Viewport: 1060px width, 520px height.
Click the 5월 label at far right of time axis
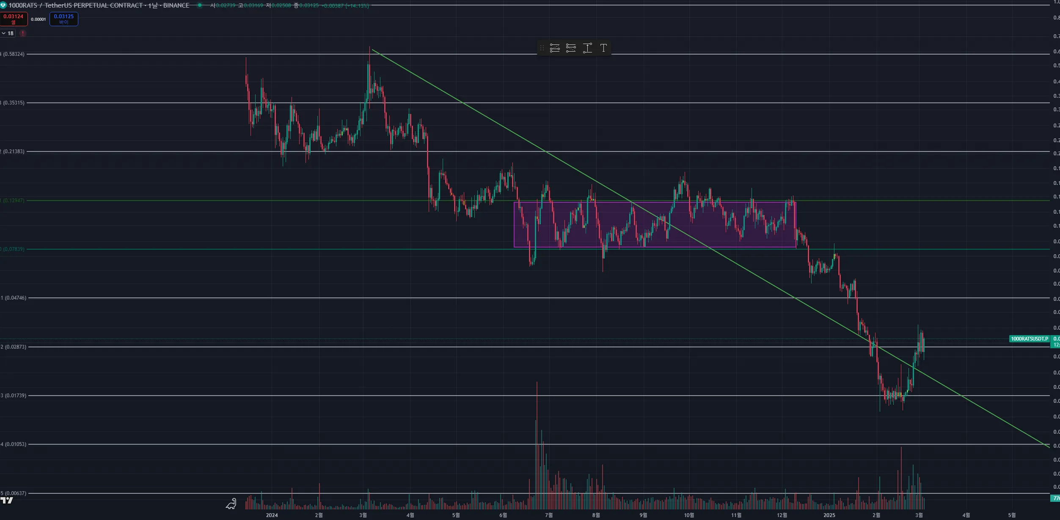[1012, 515]
